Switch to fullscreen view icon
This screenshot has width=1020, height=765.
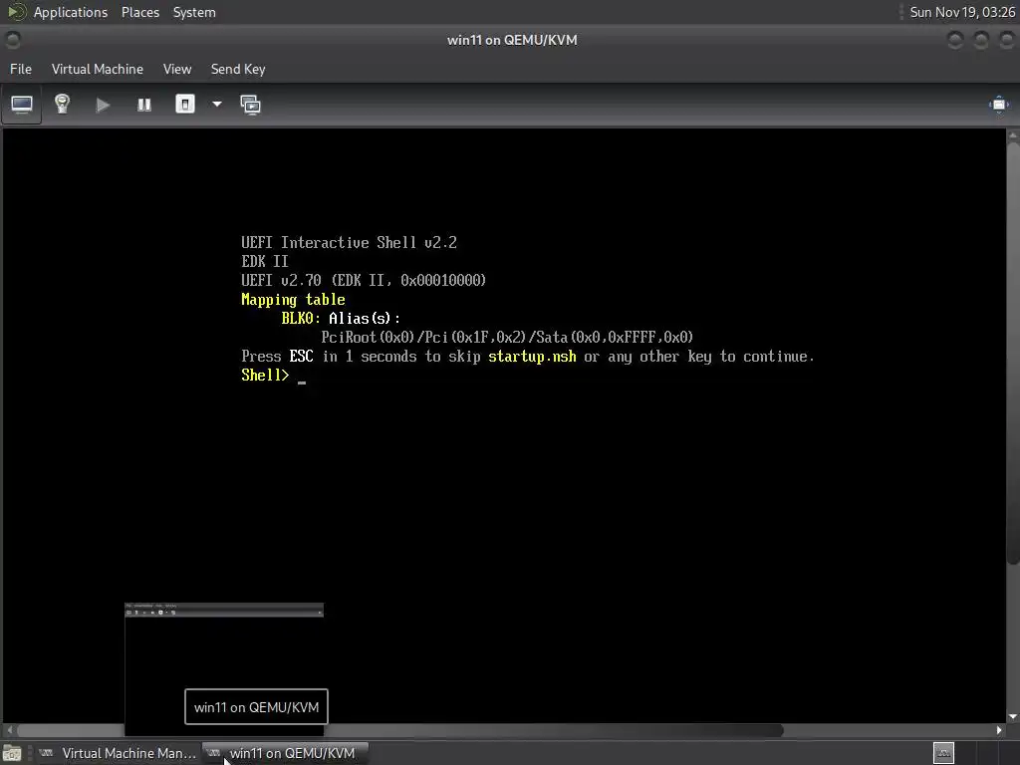coord(998,105)
